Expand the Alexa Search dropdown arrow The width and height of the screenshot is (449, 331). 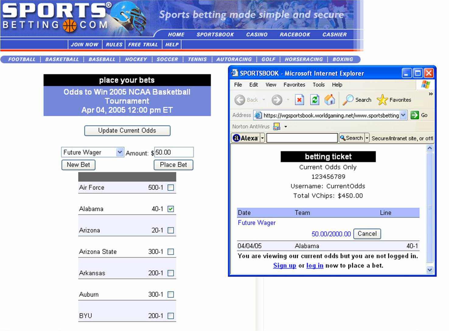[x=367, y=138]
